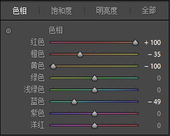Click the 黄色 hue slider handle
170x136 pixels.
click(53, 66)
